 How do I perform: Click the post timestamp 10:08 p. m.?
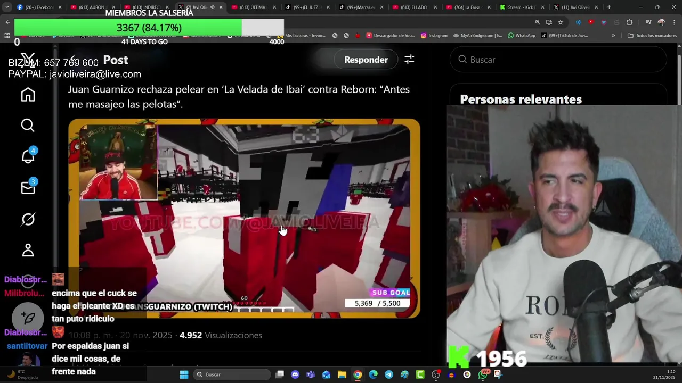tap(120, 335)
